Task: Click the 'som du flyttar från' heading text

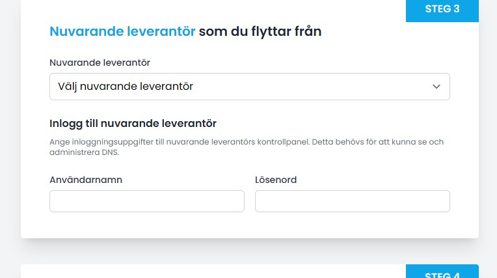Action: pos(260,31)
